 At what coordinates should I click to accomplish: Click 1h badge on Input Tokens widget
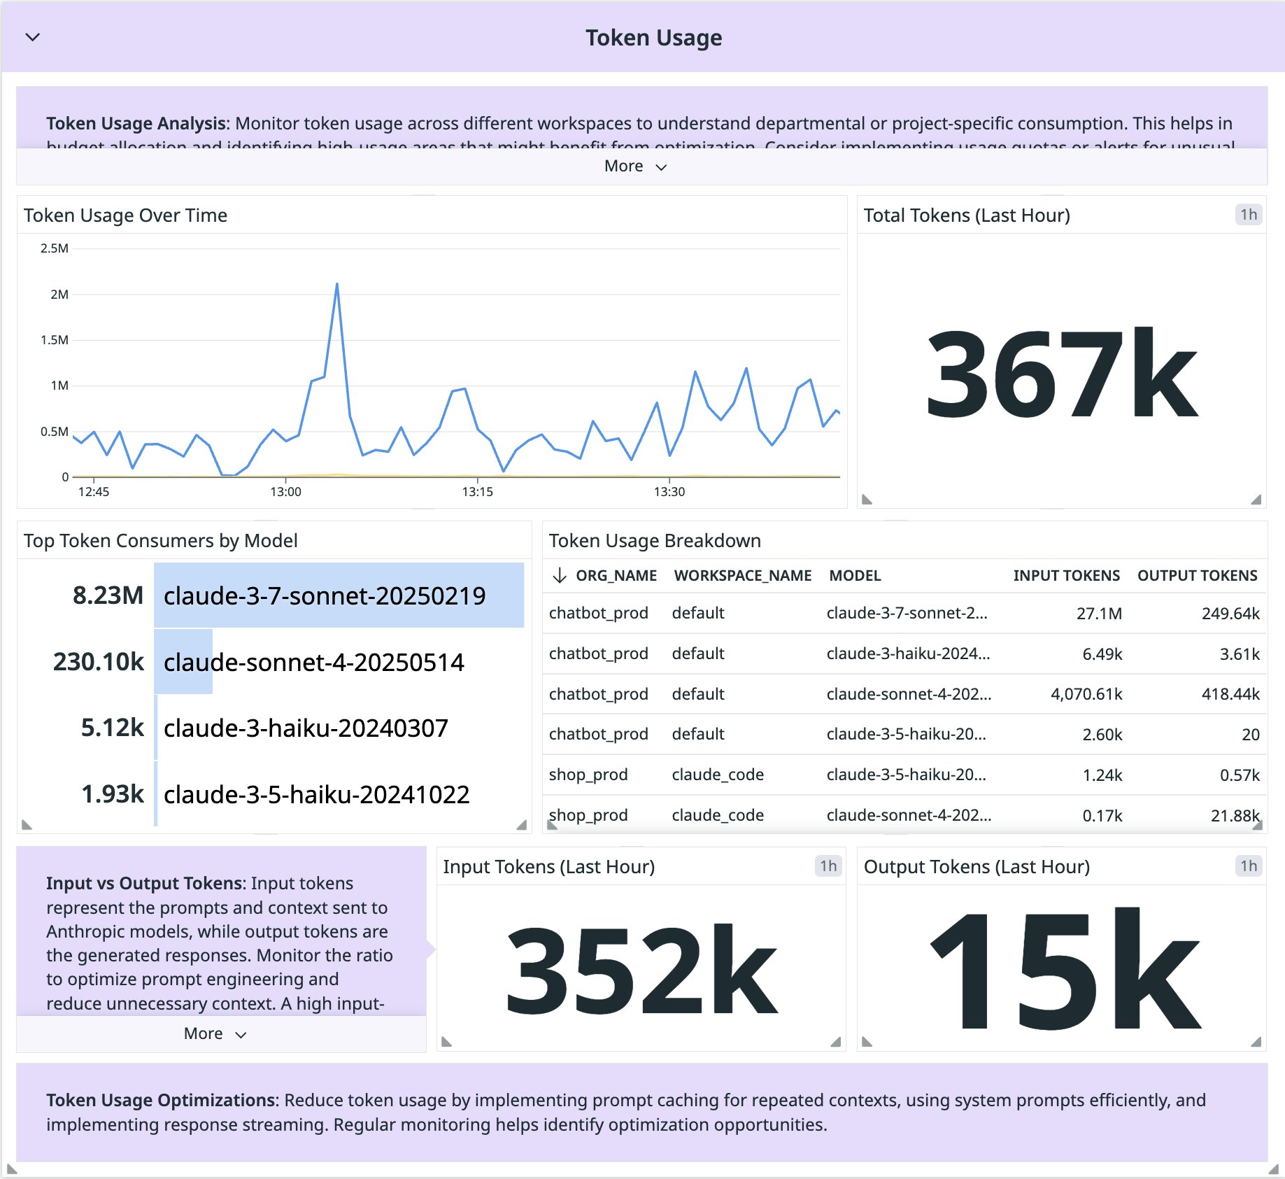[828, 866]
